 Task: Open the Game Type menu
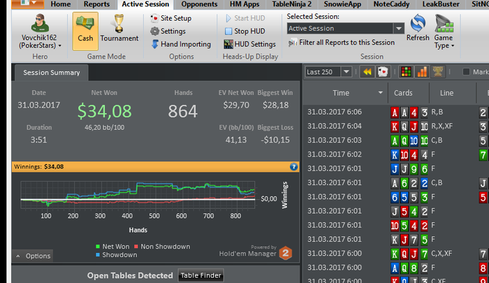[x=444, y=32]
